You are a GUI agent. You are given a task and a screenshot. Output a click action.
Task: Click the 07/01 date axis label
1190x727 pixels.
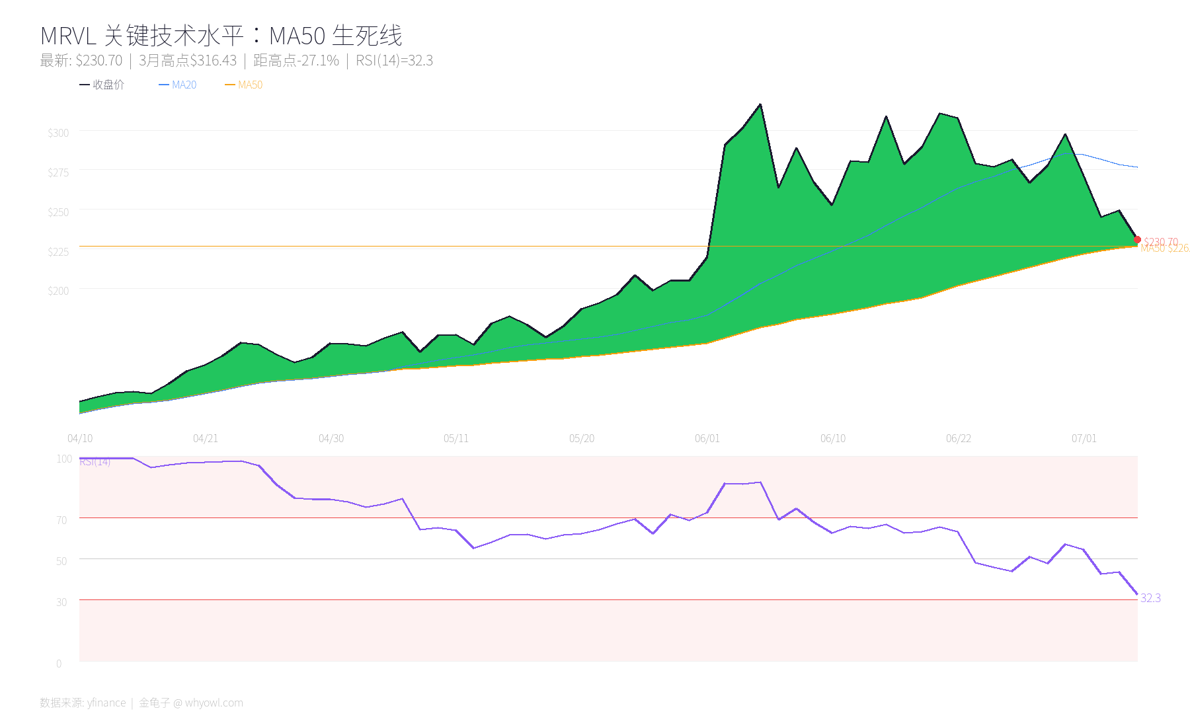coord(1084,438)
